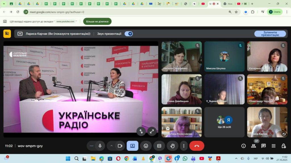Switch to the YouTube browser tab
This screenshot has height=163, width=291.
pyautogui.click(x=203, y=4)
